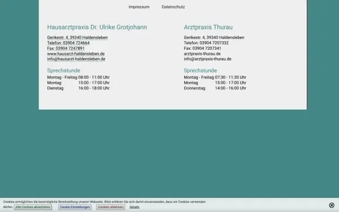This screenshot has height=212, width=339.
Task: Click the Grotjohann address Gerikestr. 4 line
Action: 77,37
